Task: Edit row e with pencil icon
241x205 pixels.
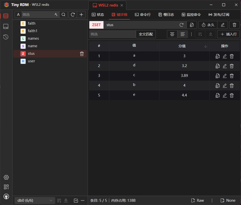Action: (225, 95)
